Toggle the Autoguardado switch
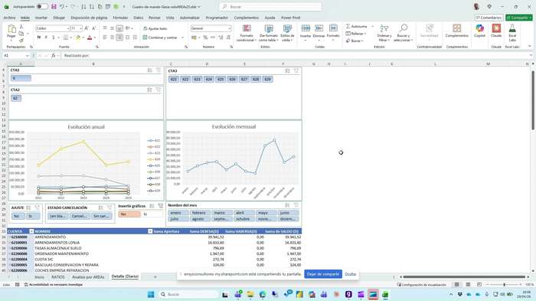The image size is (536, 301). [42, 6]
